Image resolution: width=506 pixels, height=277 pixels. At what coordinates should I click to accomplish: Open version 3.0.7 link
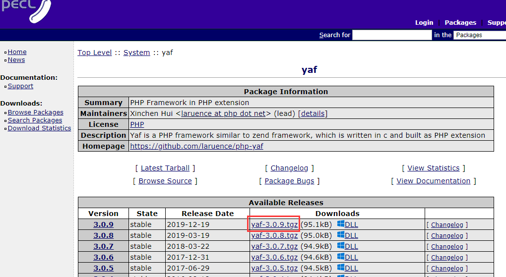(x=103, y=246)
